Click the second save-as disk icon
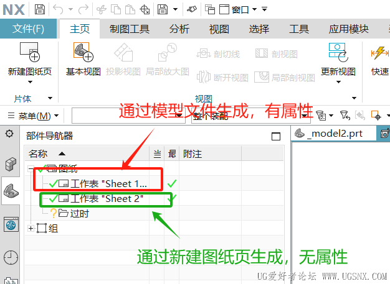 point(163,9)
